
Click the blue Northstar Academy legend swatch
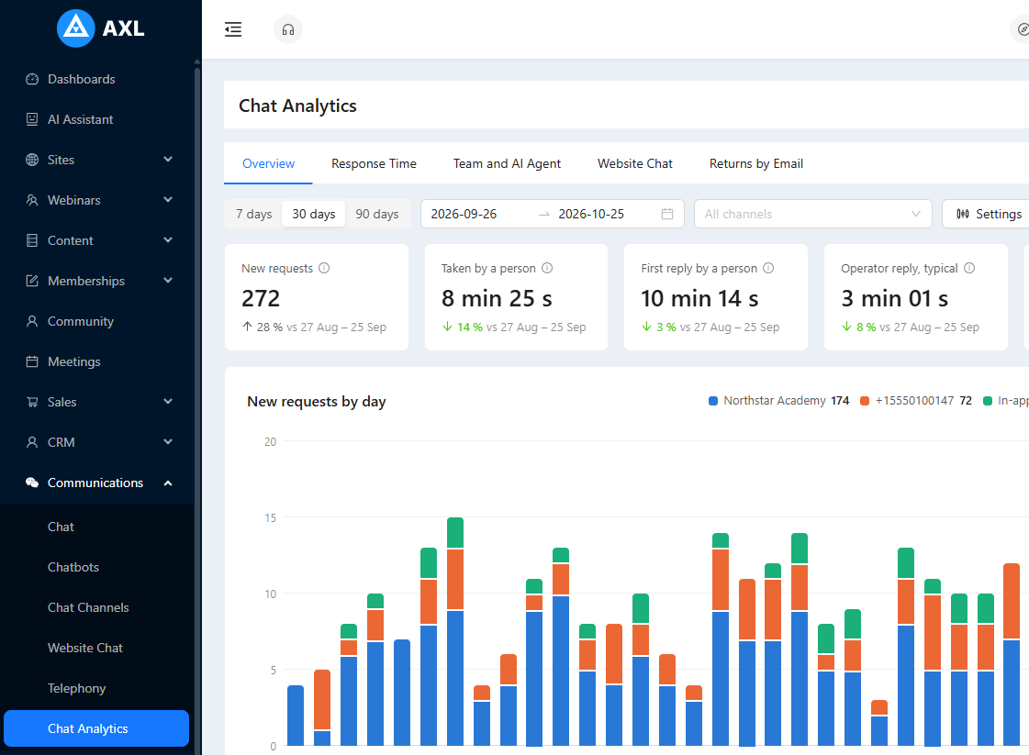pos(713,401)
